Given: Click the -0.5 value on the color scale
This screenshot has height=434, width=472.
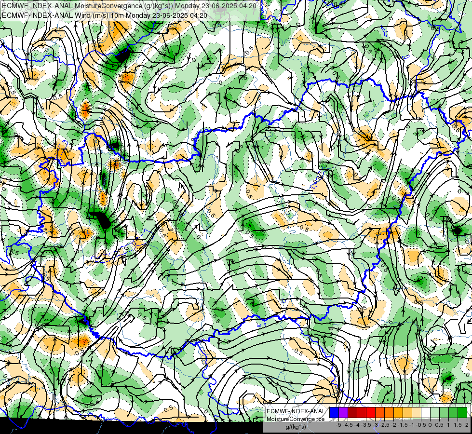Looking at the screenshot, I should pos(421,425).
